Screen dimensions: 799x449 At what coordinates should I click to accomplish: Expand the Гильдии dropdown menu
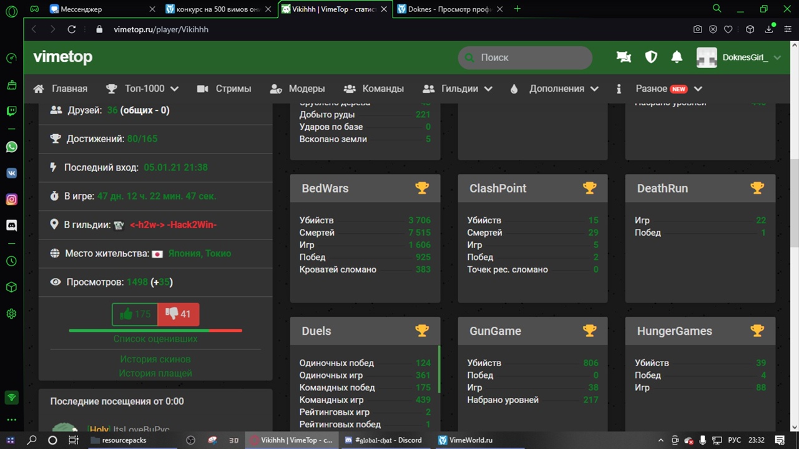458,89
